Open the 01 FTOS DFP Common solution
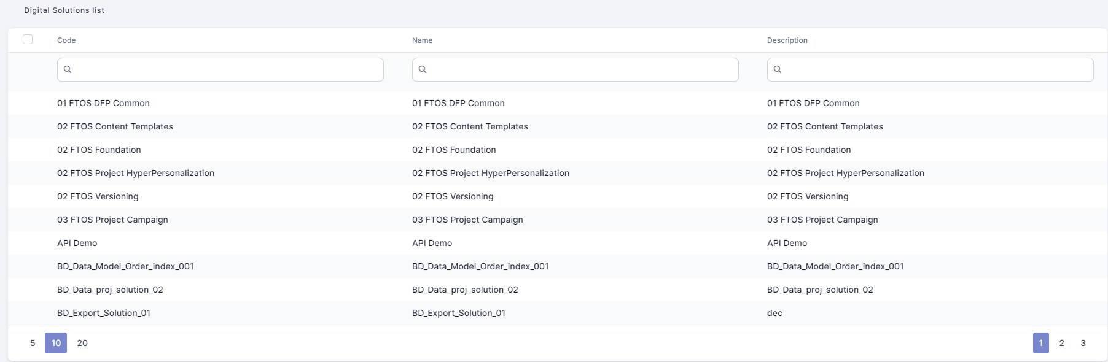Viewport: 1108px width, 362px height. coord(103,103)
